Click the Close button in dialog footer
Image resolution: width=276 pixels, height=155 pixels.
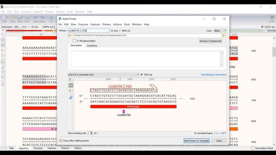pos(219,141)
